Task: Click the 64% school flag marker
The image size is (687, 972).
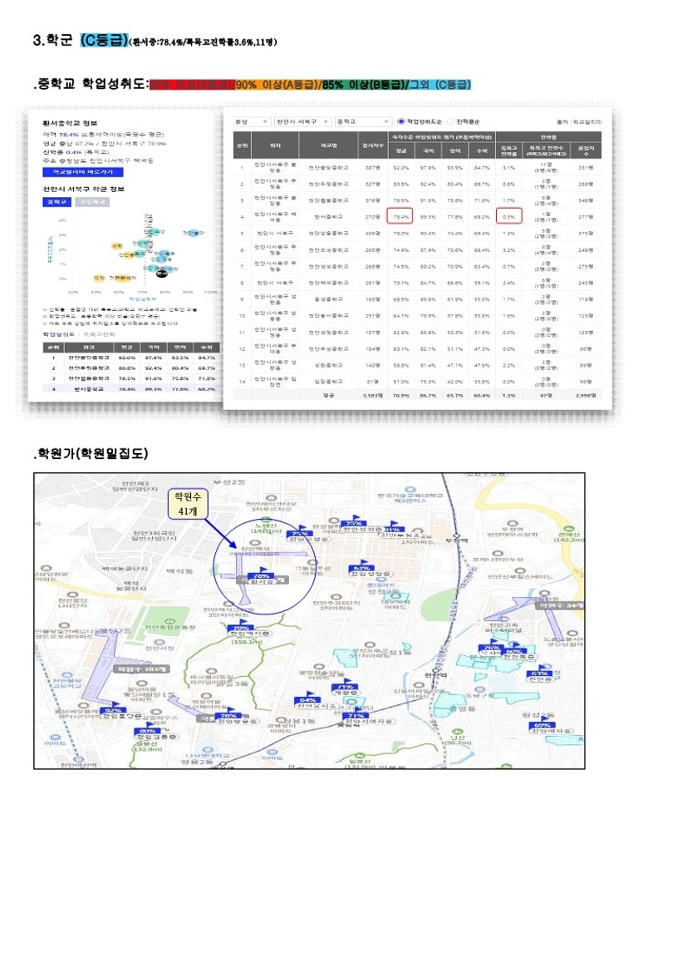Action: 307,698
